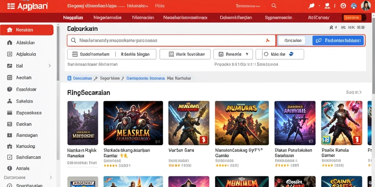375x187 pixels.
Task: Open Namooing in the sidebar
Action: (x=26, y=146)
